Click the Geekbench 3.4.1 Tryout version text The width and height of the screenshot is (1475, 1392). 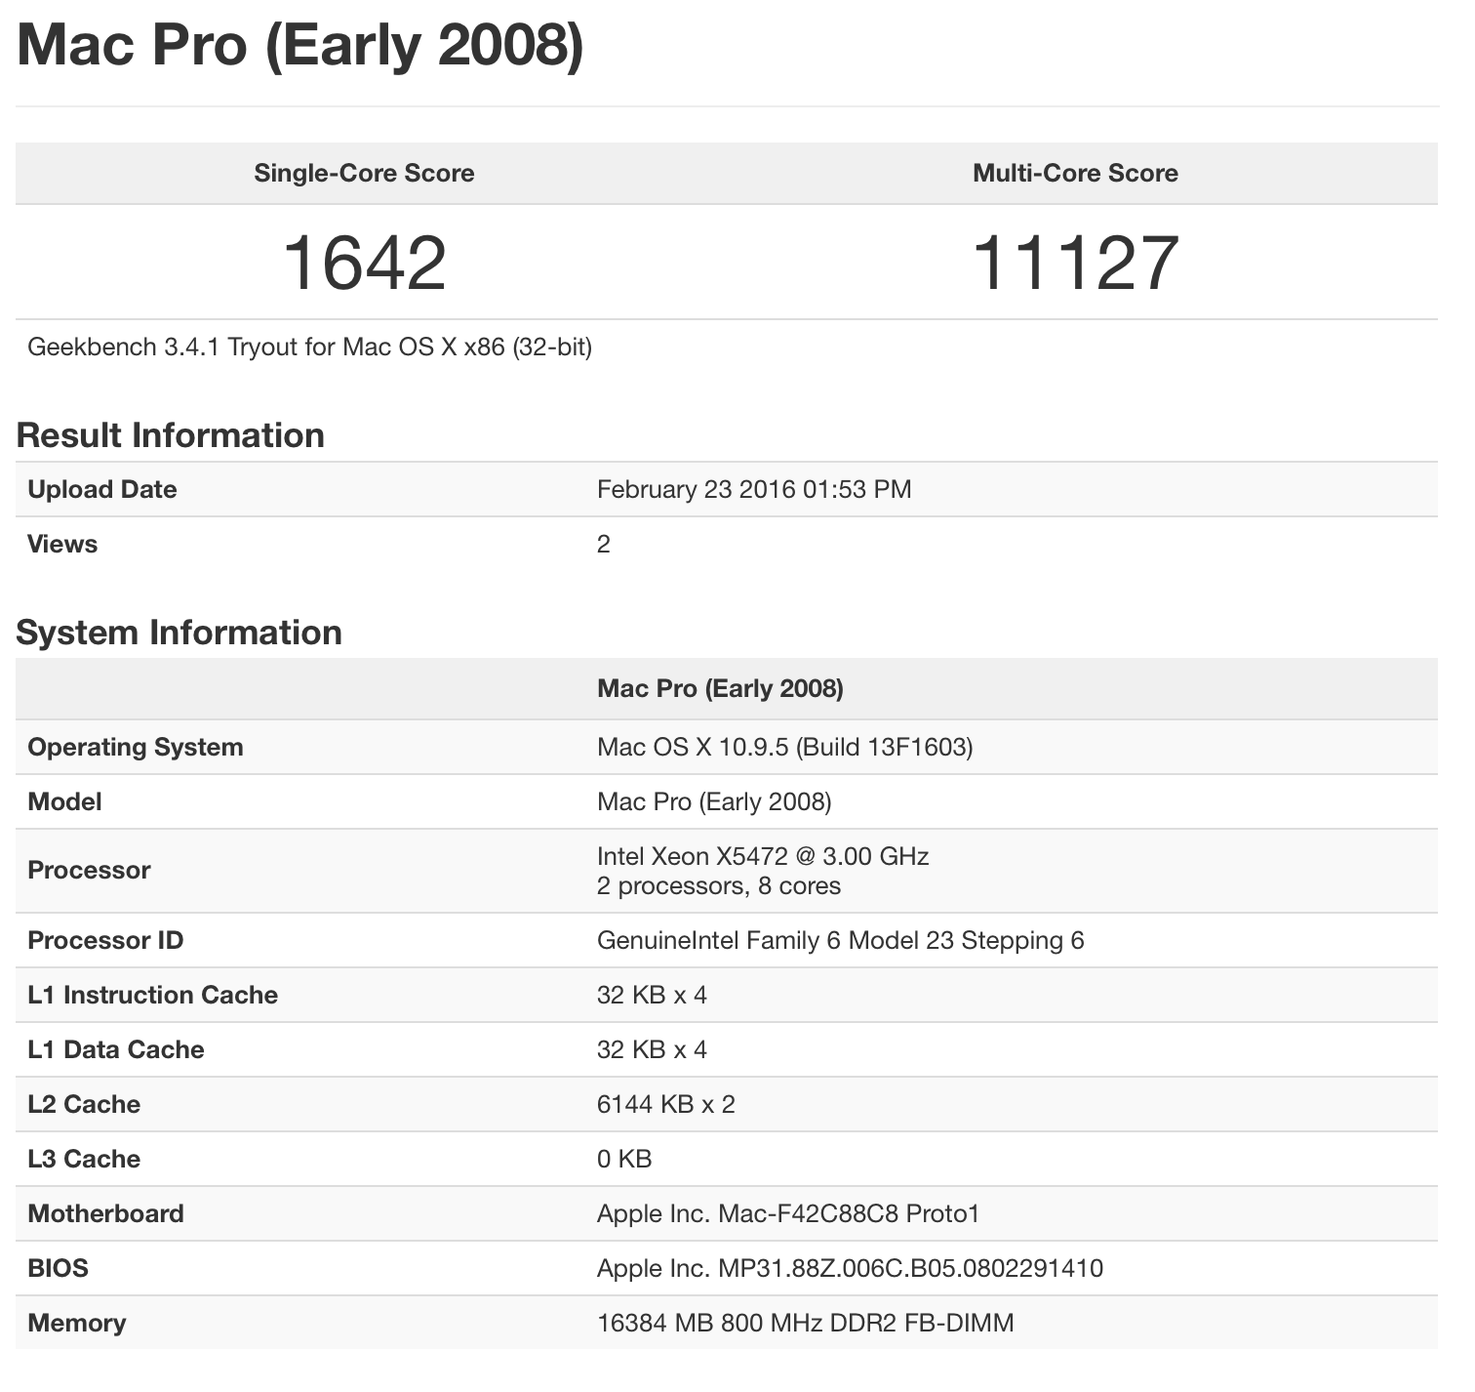tap(309, 347)
